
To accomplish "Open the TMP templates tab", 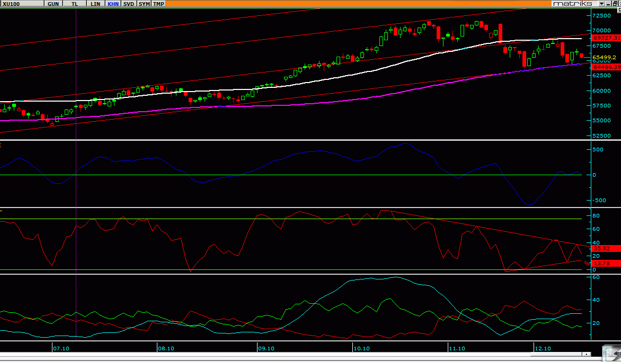I will click(158, 4).
